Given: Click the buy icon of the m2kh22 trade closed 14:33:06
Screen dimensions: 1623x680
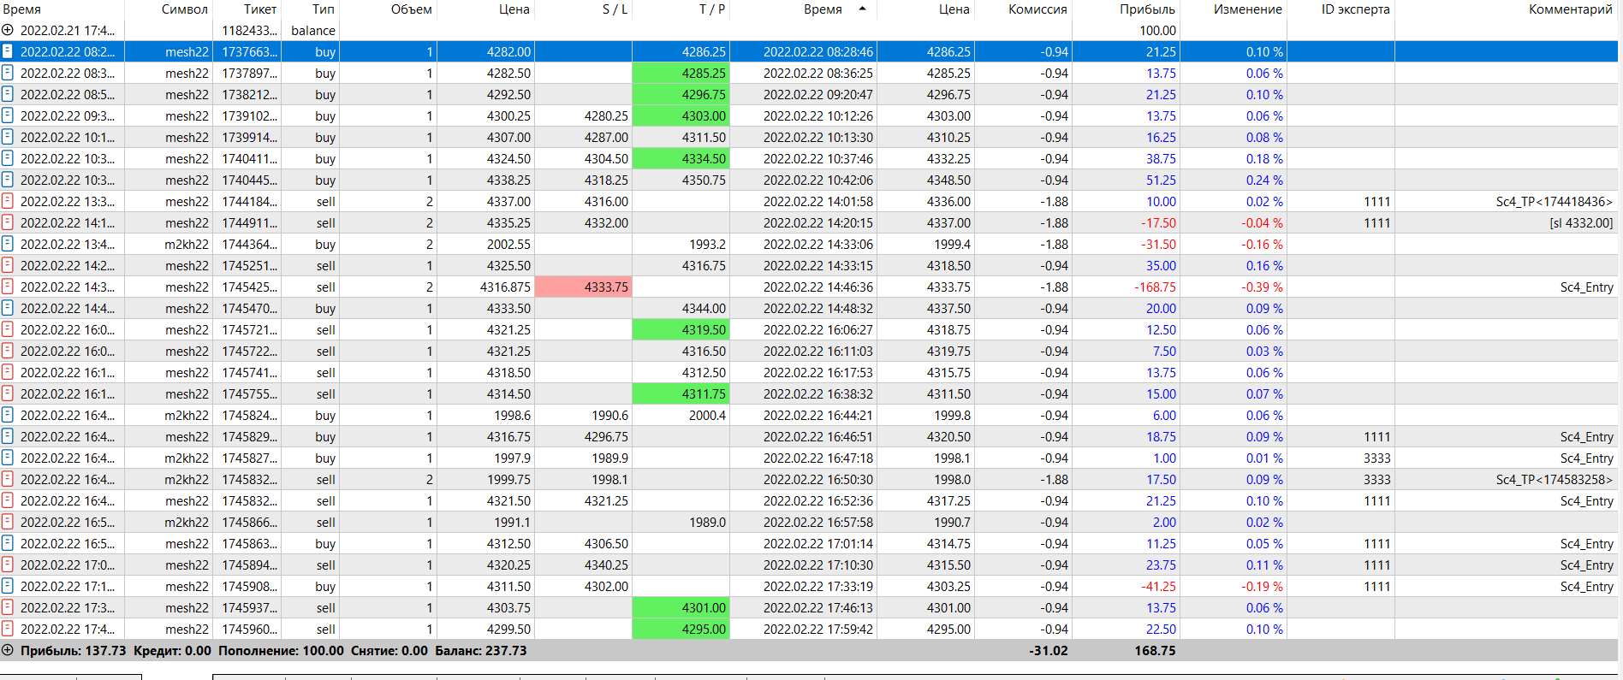Looking at the screenshot, I should [8, 244].
